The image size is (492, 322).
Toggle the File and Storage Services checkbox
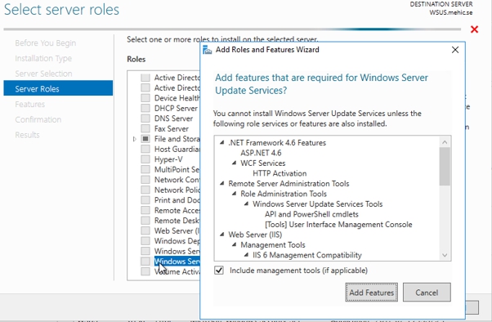(x=145, y=139)
